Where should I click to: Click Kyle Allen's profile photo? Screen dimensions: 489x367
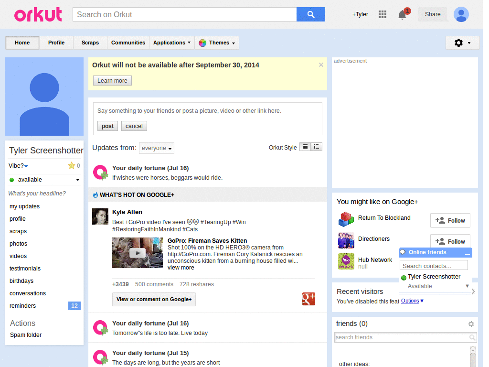point(100,216)
